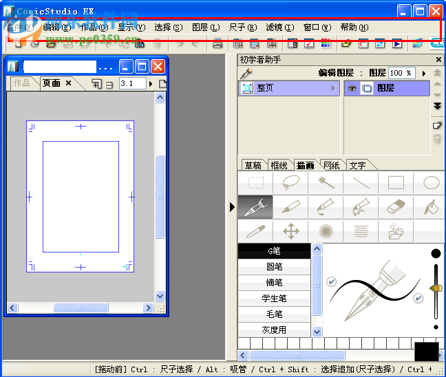This screenshot has height=377, width=446.
Task: Click the trash icon beside the layer list
Action: click(x=437, y=139)
